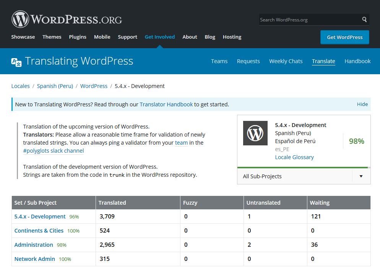Navigate to the Locales breadcrumb

tap(21, 86)
